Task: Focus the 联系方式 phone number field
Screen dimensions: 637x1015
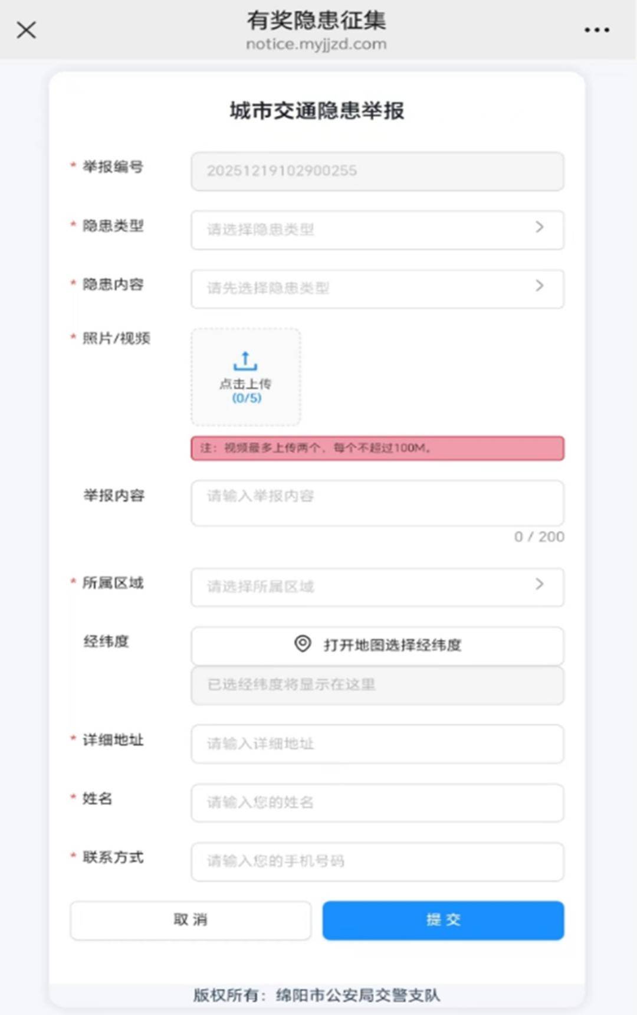Action: [377, 862]
